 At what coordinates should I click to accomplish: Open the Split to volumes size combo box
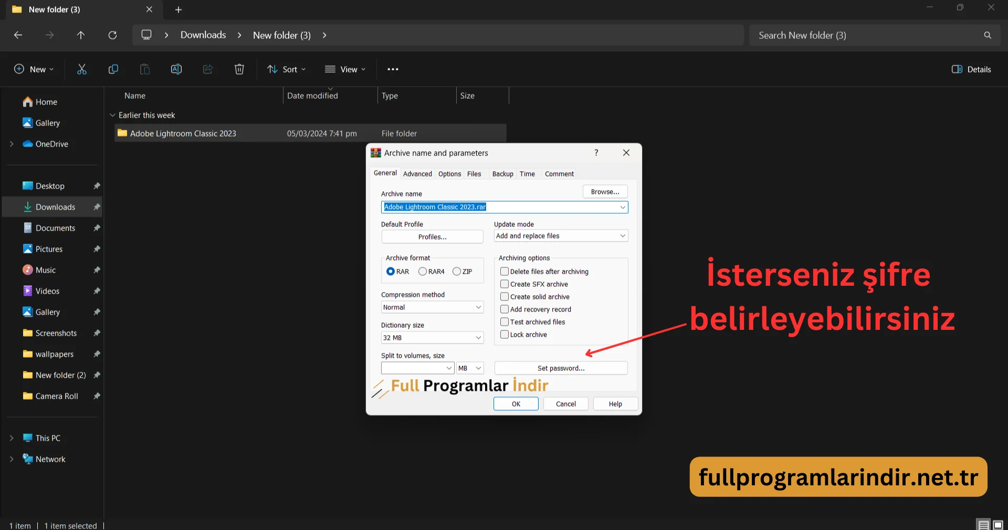[x=417, y=368]
